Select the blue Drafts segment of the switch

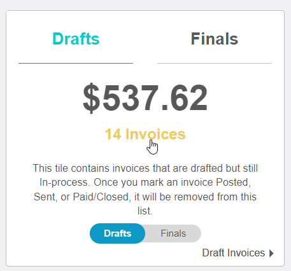coord(118,233)
